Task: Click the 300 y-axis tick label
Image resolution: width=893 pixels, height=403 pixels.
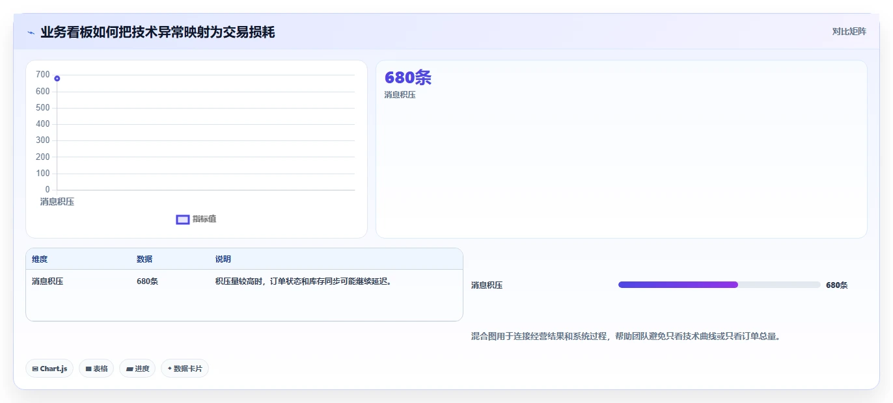Action: pyautogui.click(x=43, y=140)
